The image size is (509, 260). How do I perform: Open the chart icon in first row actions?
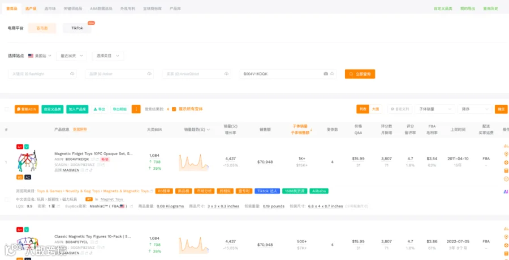click(x=506, y=146)
